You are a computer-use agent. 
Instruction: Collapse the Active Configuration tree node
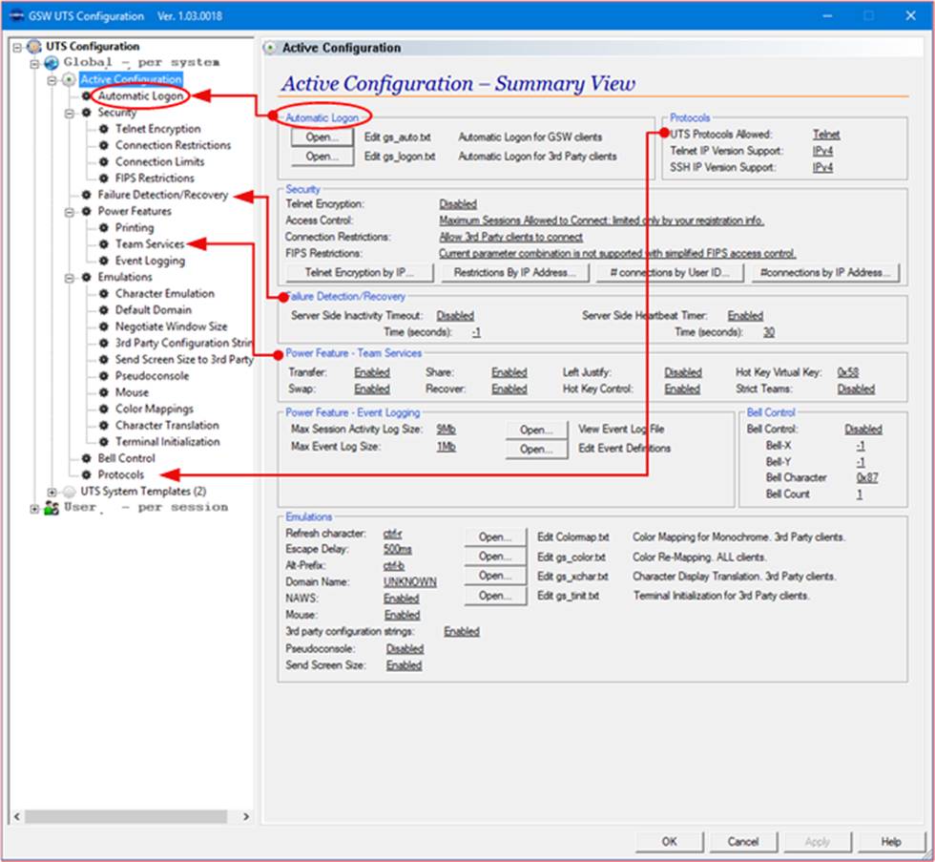pyautogui.click(x=52, y=79)
